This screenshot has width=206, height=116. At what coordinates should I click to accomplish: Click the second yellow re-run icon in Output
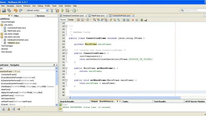(61, 109)
